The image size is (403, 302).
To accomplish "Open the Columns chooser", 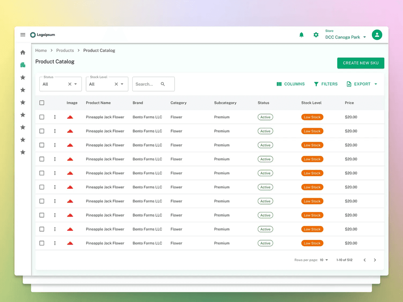I will tap(290, 84).
